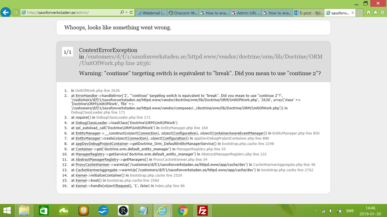Click 'EntityManager.php line 850' text
The image size is (387, 217).
[296, 133]
